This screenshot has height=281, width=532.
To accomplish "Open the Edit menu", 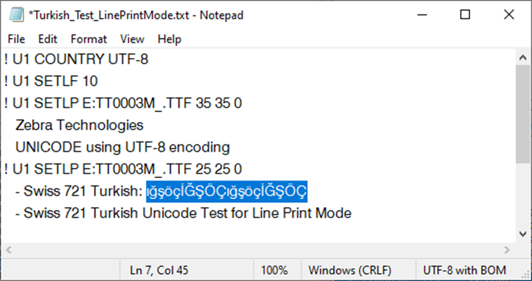I will (48, 39).
